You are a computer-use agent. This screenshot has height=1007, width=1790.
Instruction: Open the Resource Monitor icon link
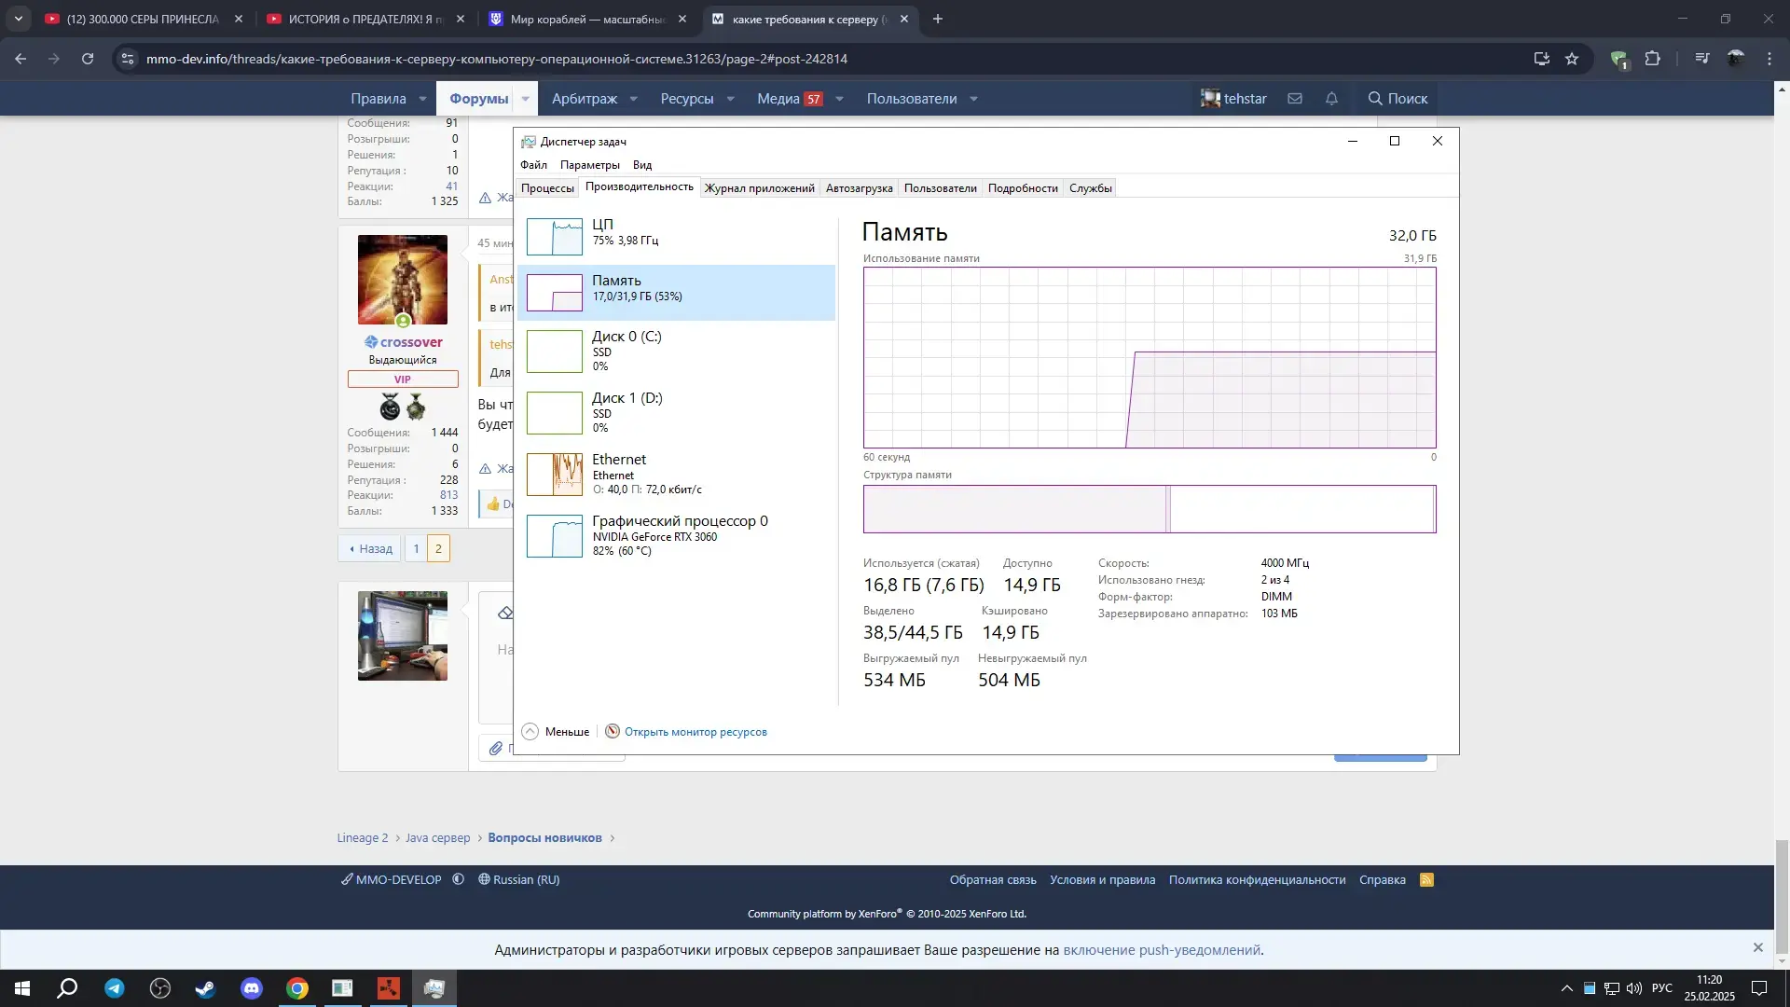point(613,731)
